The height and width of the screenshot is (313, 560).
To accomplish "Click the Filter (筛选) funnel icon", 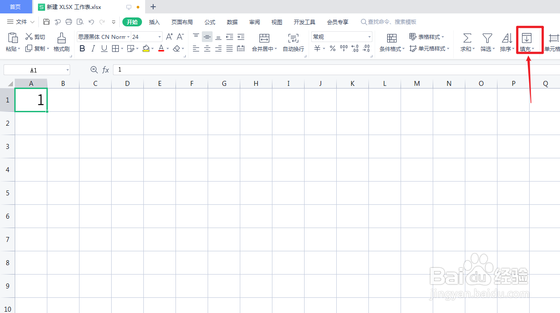I will click(487, 38).
